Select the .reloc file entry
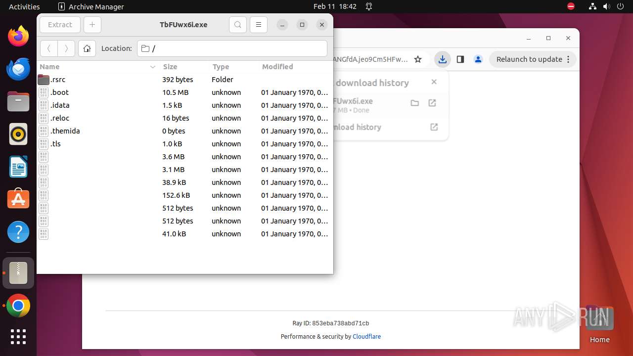The height and width of the screenshot is (356, 633). pos(185,118)
